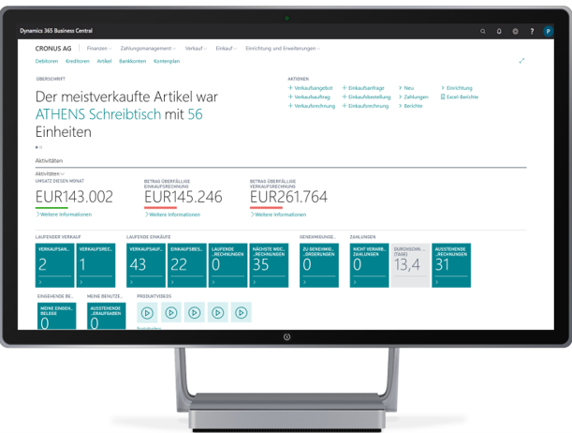Click the EUR261.764 overdue sales amount
The width and height of the screenshot is (572, 433).
[289, 197]
